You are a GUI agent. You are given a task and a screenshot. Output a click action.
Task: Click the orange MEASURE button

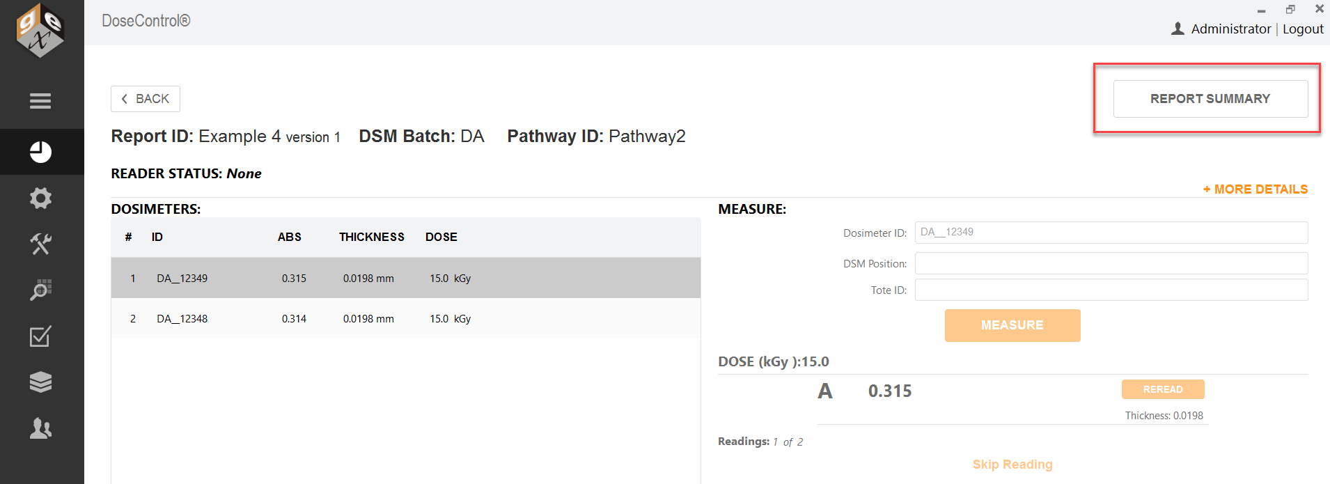click(1012, 325)
